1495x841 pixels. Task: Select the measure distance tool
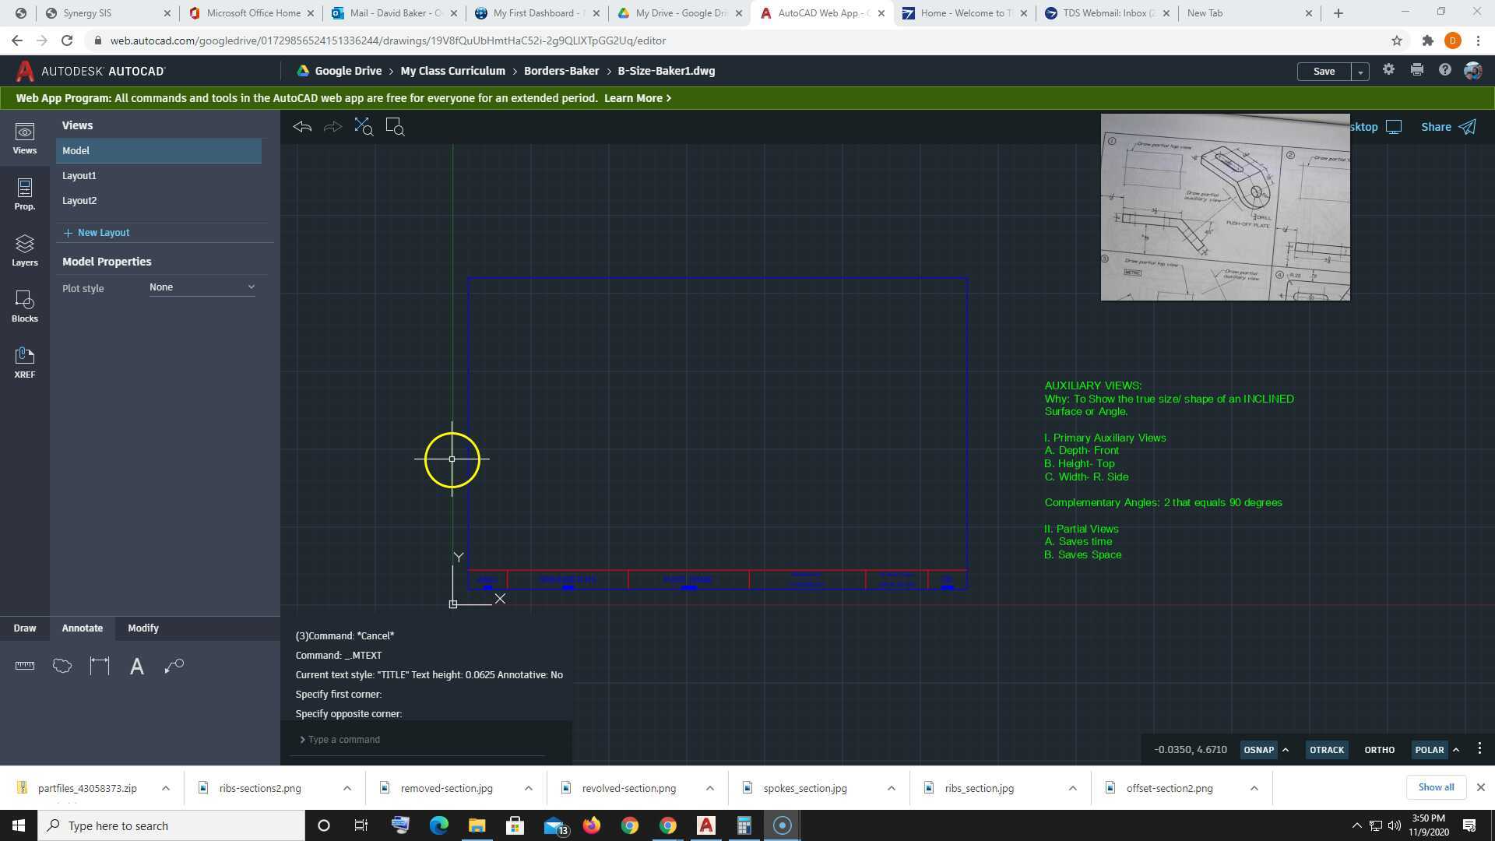25,667
